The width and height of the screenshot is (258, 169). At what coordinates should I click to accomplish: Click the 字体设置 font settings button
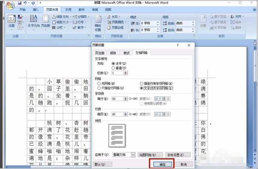coord(178,155)
